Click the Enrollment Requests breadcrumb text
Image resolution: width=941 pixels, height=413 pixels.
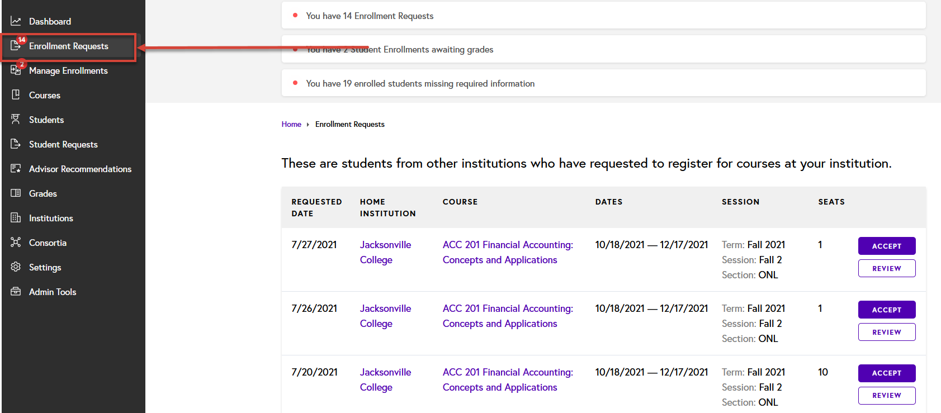pyautogui.click(x=350, y=124)
